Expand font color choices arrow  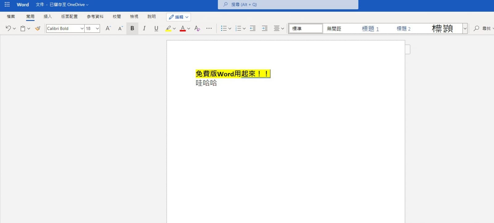189,29
